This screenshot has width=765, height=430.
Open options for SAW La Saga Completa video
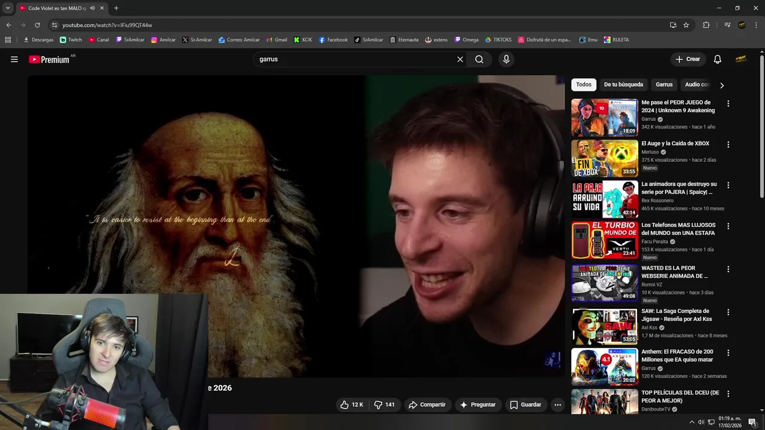point(728,312)
